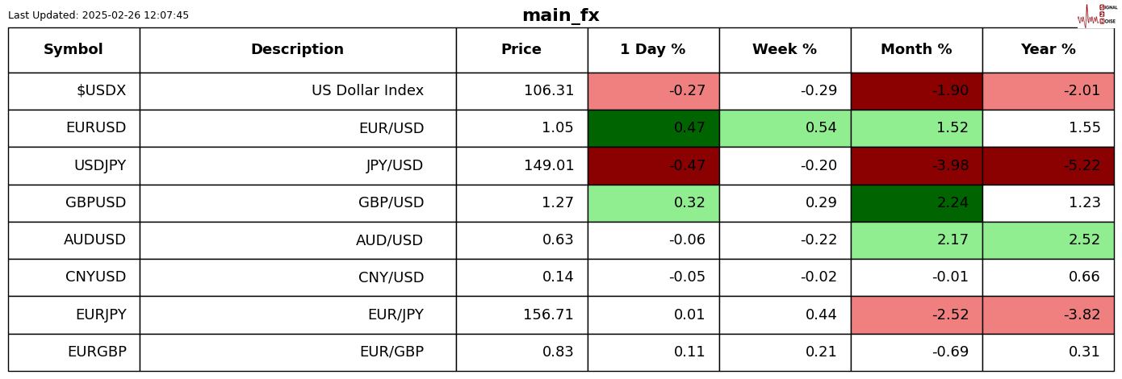Select the dark green GBPUSD Month cell
The height and width of the screenshot is (379, 1122).
[x=916, y=203]
